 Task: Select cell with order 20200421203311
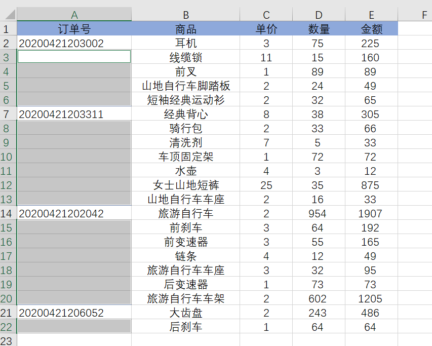74,114
